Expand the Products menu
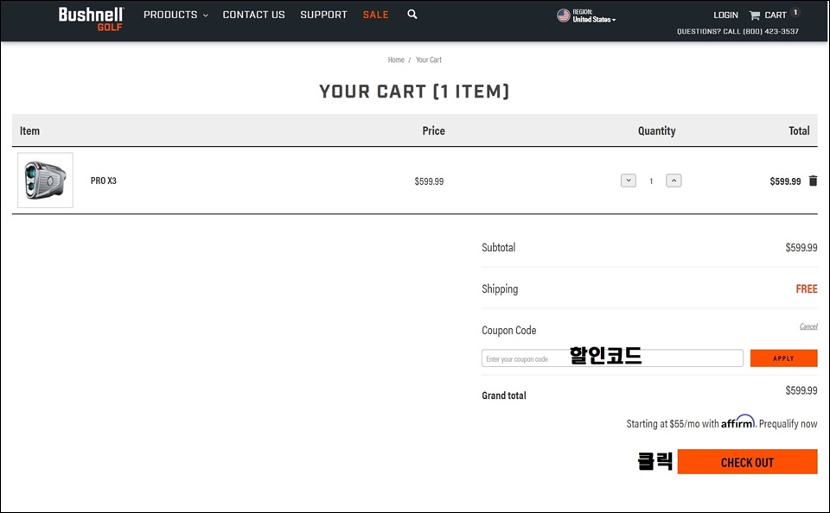This screenshot has height=513, width=830. pyautogui.click(x=176, y=15)
